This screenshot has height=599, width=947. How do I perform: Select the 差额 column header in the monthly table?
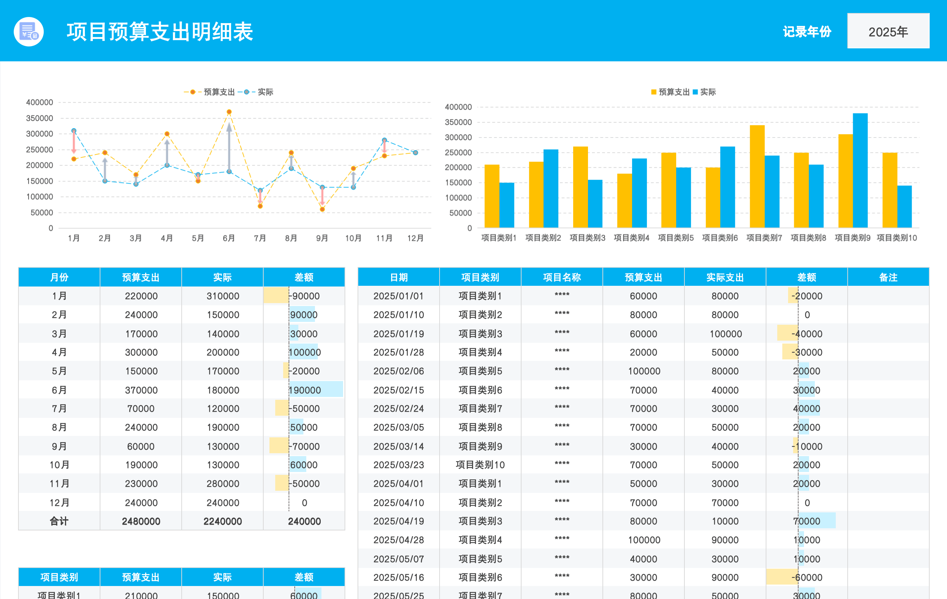(x=304, y=277)
